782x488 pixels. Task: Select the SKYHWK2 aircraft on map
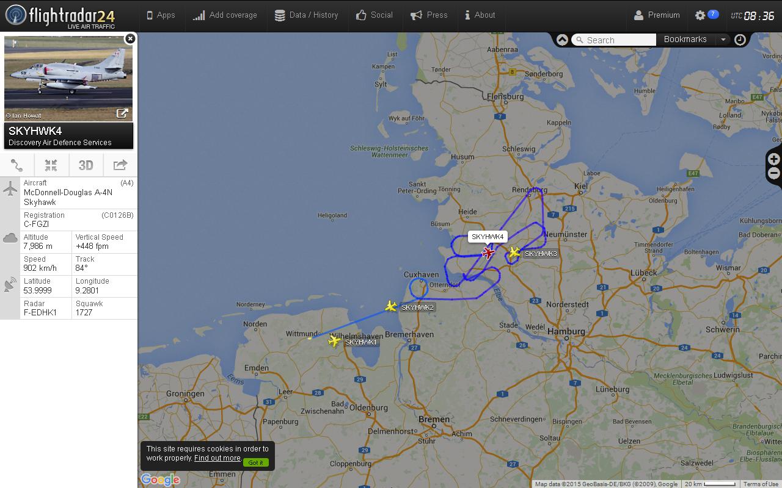391,306
